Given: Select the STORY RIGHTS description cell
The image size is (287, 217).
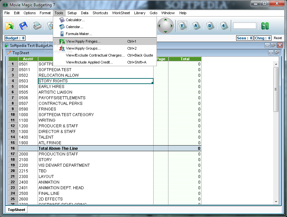Looking at the screenshot, I should (x=95, y=81).
